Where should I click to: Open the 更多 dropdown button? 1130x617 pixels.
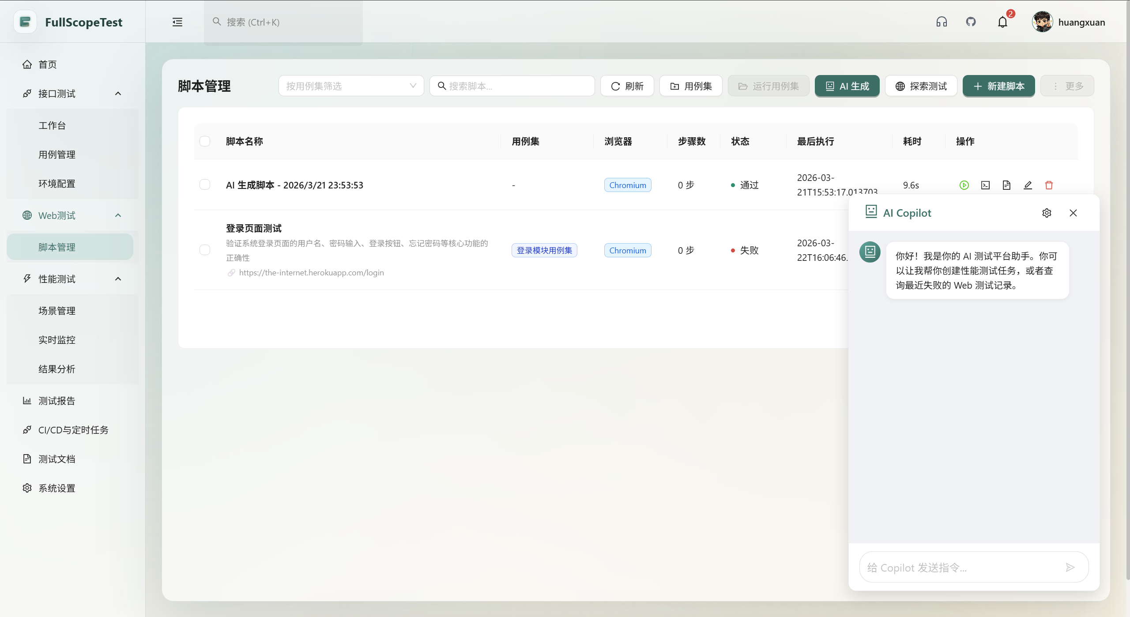tap(1067, 86)
